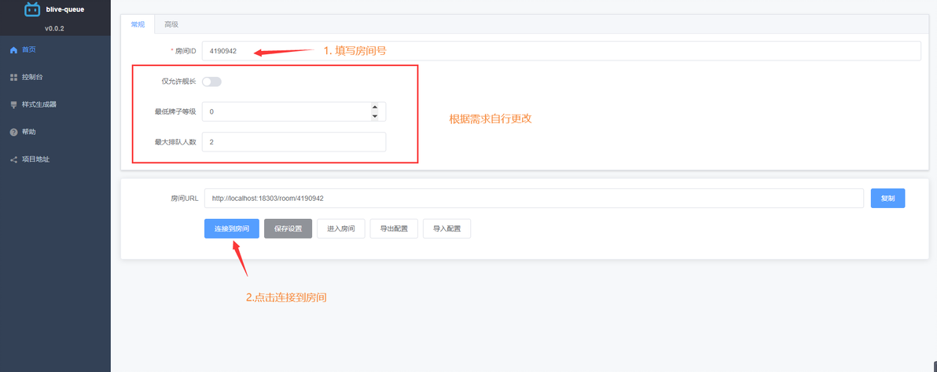Select the 常规 tab
This screenshot has height=372, width=937.
138,24
